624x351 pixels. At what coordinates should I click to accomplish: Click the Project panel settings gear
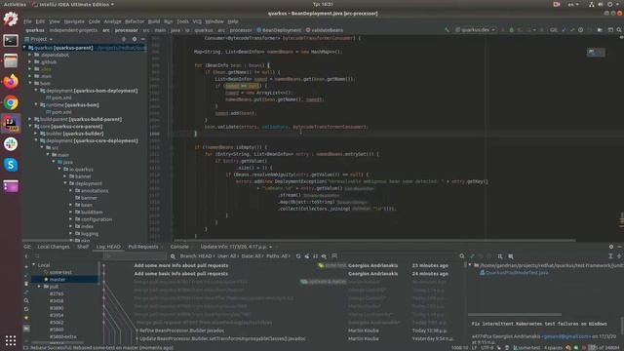click(135, 39)
